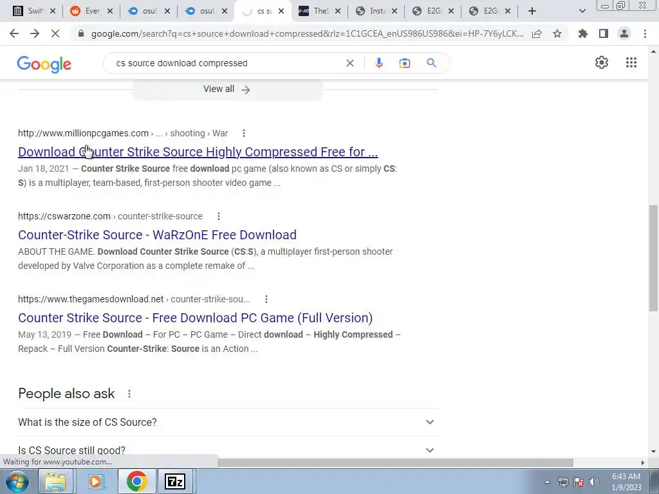Screen dimensions: 659x494
Task: Open 7-Zip from the taskbar
Action: [175, 481]
